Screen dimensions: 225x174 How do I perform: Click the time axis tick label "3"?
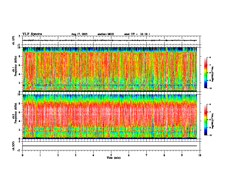coord(76,155)
